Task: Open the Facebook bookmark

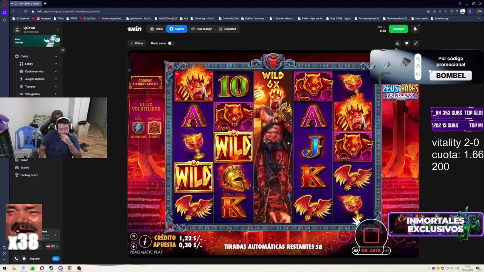Action: click(21, 19)
